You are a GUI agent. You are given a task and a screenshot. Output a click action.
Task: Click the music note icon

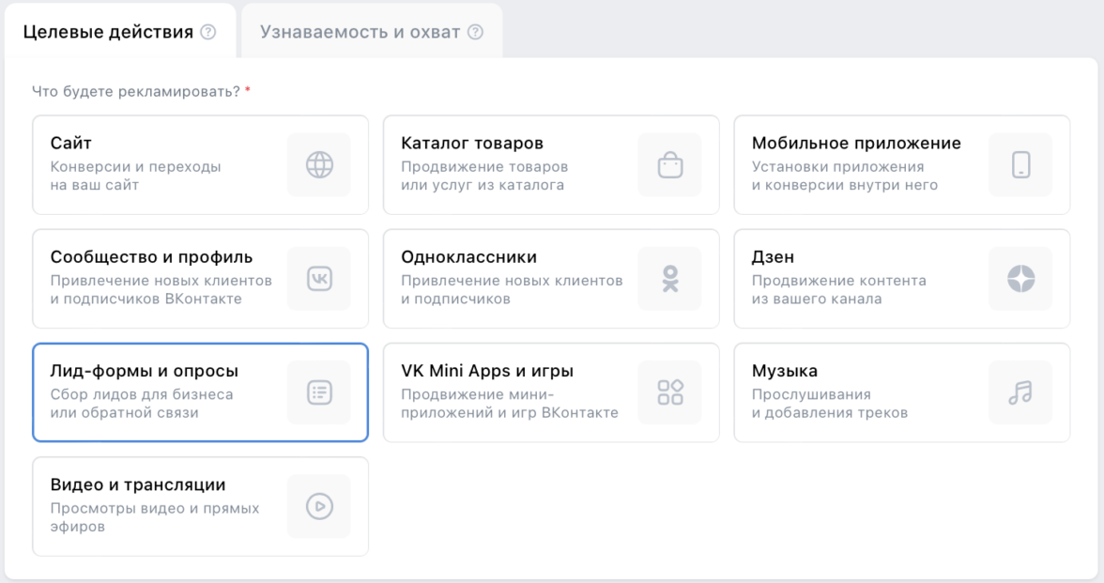[1020, 392]
